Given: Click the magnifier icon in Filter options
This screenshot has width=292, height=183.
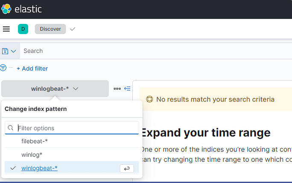Looking at the screenshot, I should [x=11, y=128].
